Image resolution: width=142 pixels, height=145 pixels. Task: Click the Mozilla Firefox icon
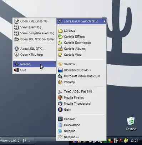60,97
